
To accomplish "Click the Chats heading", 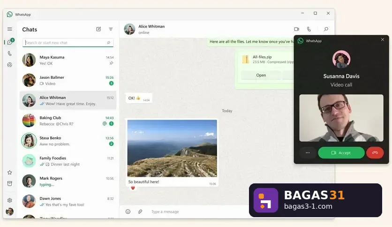I will click(x=30, y=30).
